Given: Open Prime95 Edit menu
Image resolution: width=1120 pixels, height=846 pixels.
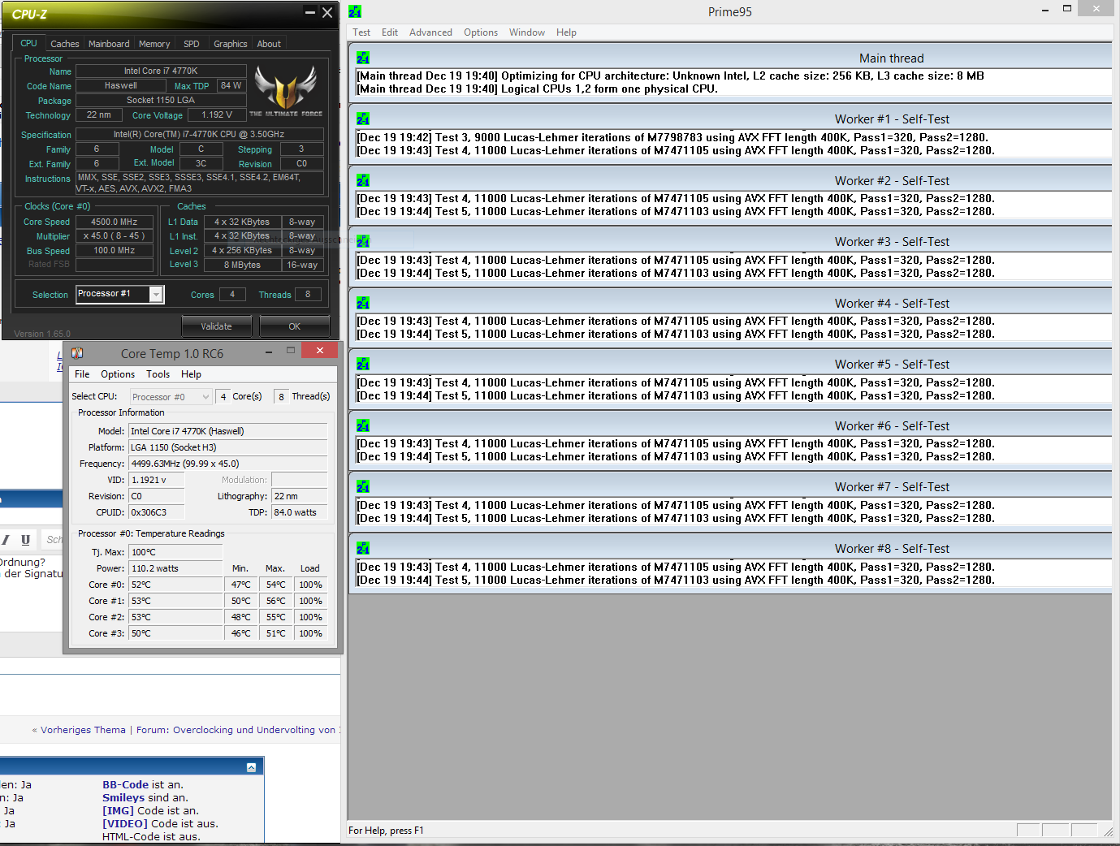Looking at the screenshot, I should tap(390, 32).
